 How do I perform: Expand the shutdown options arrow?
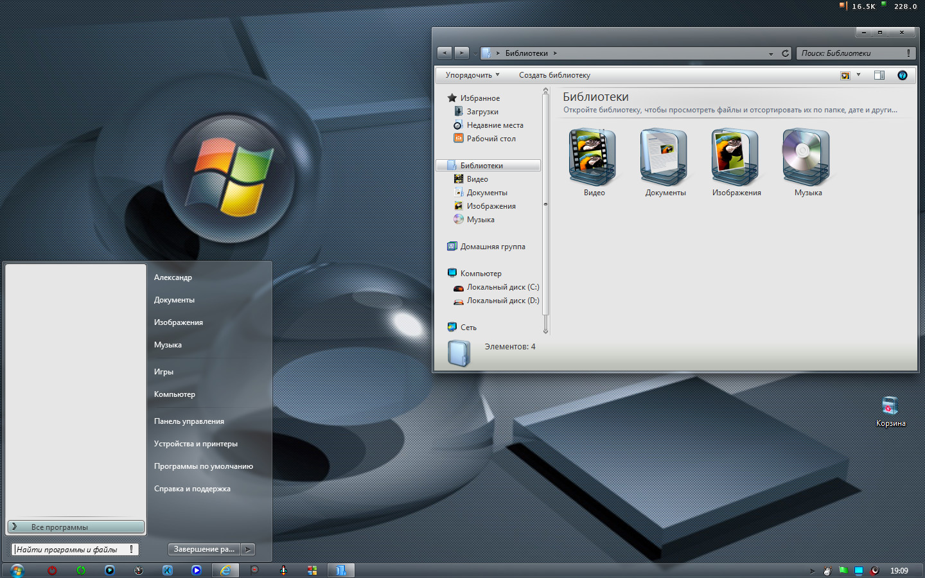click(x=248, y=549)
